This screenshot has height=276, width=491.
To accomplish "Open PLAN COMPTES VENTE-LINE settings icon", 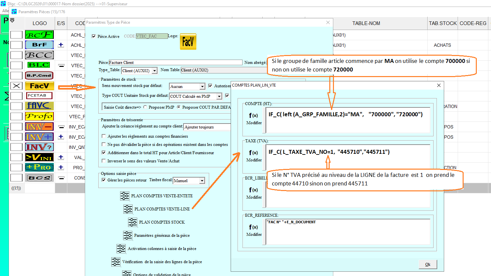I will (128, 209).
